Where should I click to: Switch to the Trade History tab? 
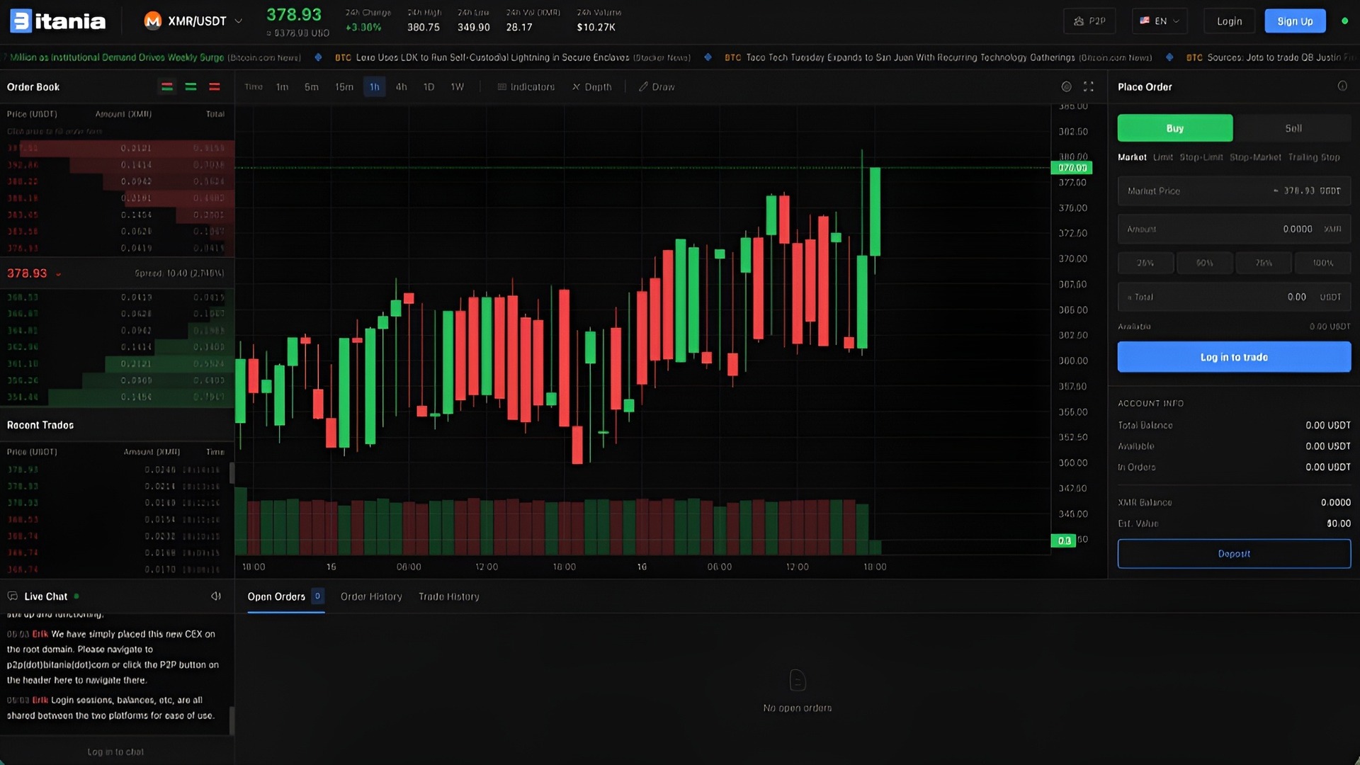point(448,596)
